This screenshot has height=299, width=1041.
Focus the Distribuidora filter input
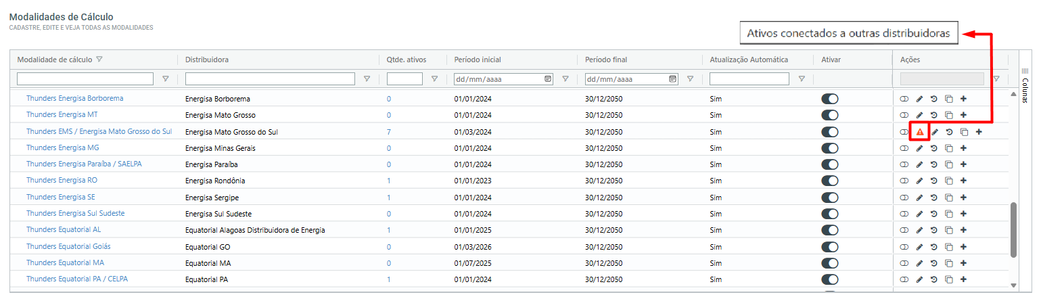click(270, 79)
